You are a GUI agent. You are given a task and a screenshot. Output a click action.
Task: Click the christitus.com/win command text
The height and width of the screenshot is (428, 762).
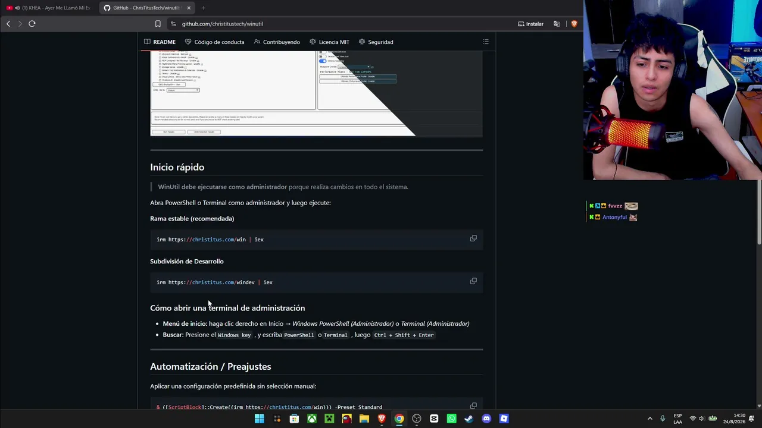pos(210,240)
